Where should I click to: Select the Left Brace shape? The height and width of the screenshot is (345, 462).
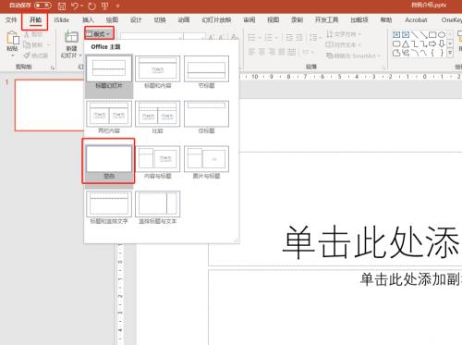pos(432,53)
